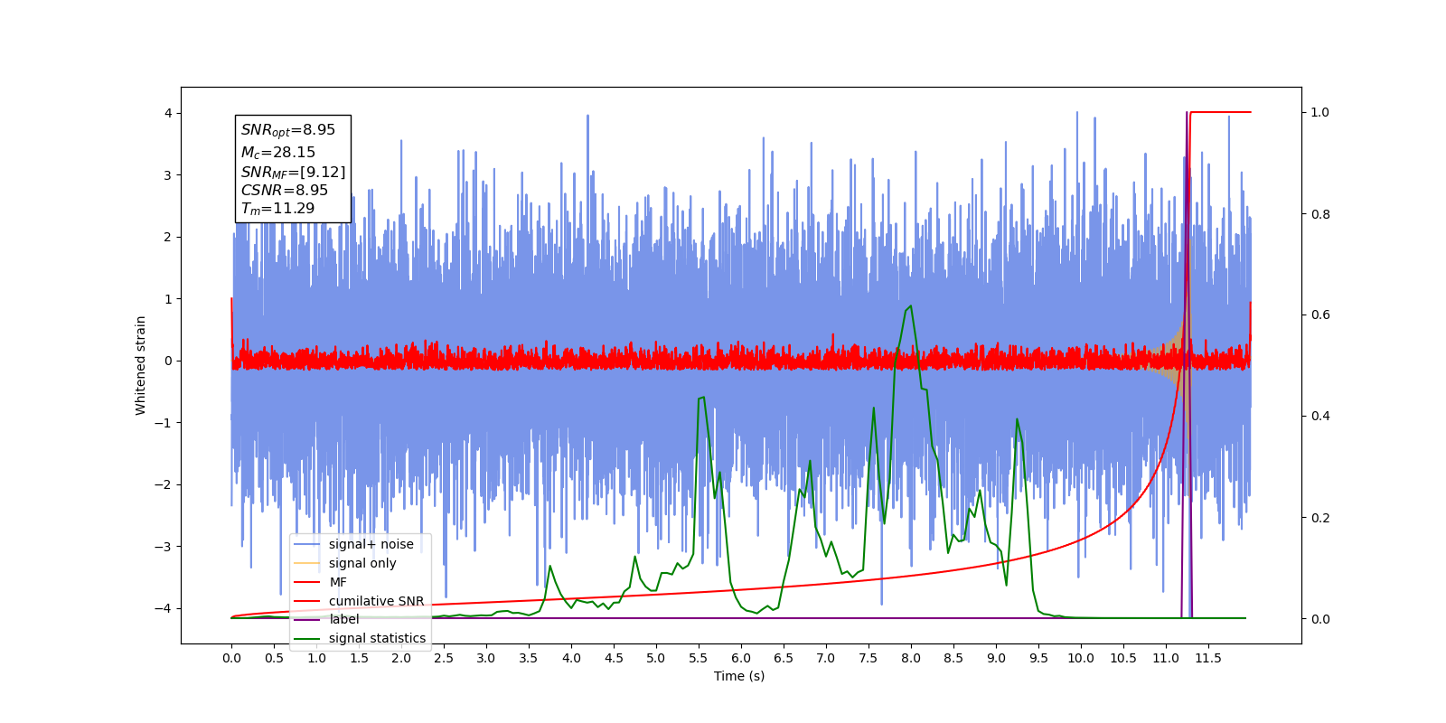Image resolution: width=1446 pixels, height=723 pixels.
Task: Click the left y-axis tick label 0
Action: click(168, 361)
